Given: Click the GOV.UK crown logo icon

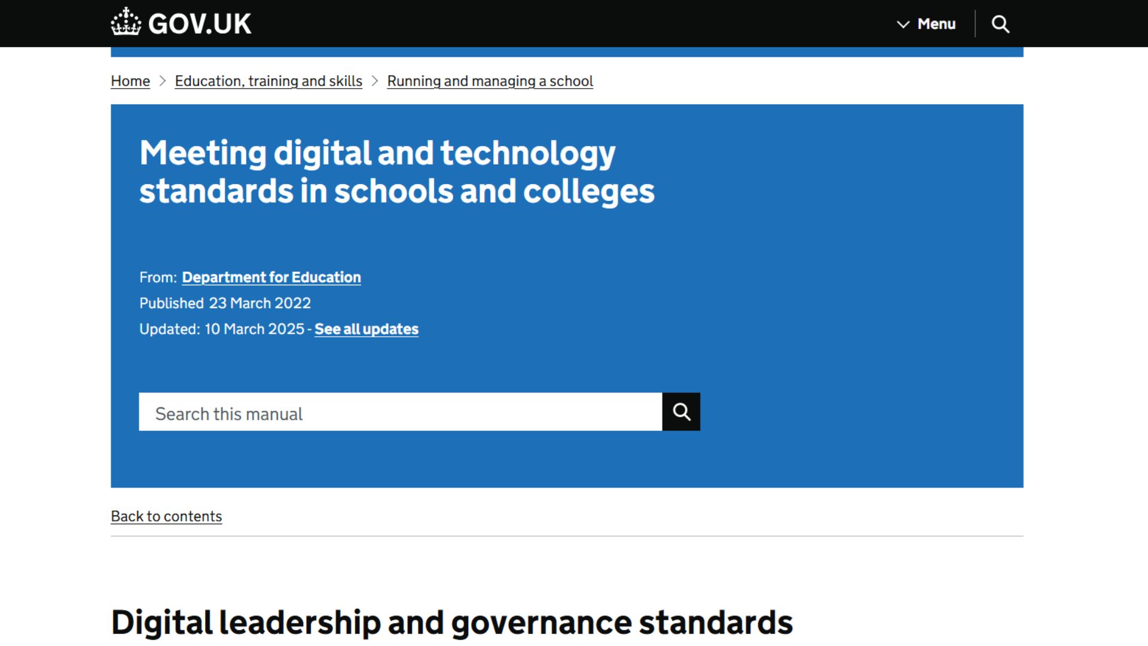Looking at the screenshot, I should coord(125,23).
